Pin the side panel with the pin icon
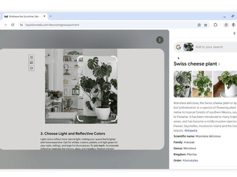The height and width of the screenshot is (177, 237). (x=234, y=33)
